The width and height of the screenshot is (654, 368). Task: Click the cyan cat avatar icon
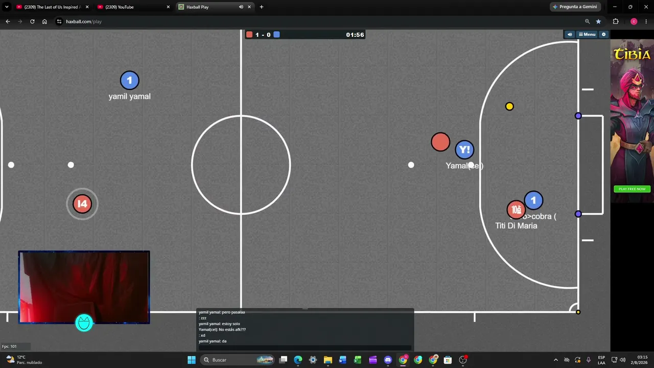coord(84,323)
